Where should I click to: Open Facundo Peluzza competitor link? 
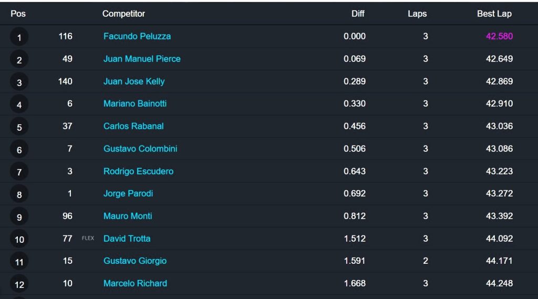(x=137, y=36)
